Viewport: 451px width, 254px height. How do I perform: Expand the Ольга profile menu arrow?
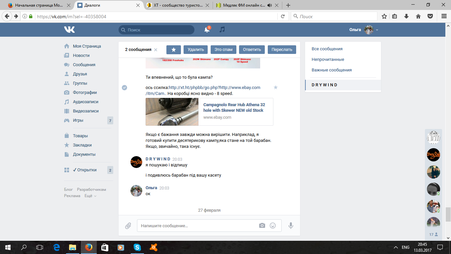pyautogui.click(x=377, y=30)
